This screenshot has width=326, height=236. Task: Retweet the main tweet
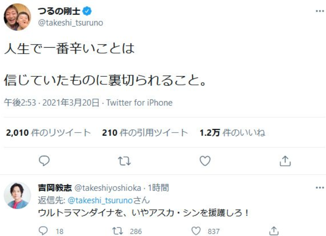click(124, 160)
